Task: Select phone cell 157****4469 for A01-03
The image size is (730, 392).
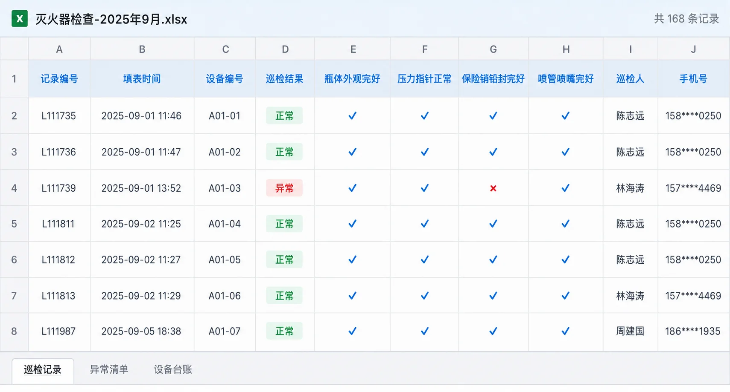Action: 693,188
